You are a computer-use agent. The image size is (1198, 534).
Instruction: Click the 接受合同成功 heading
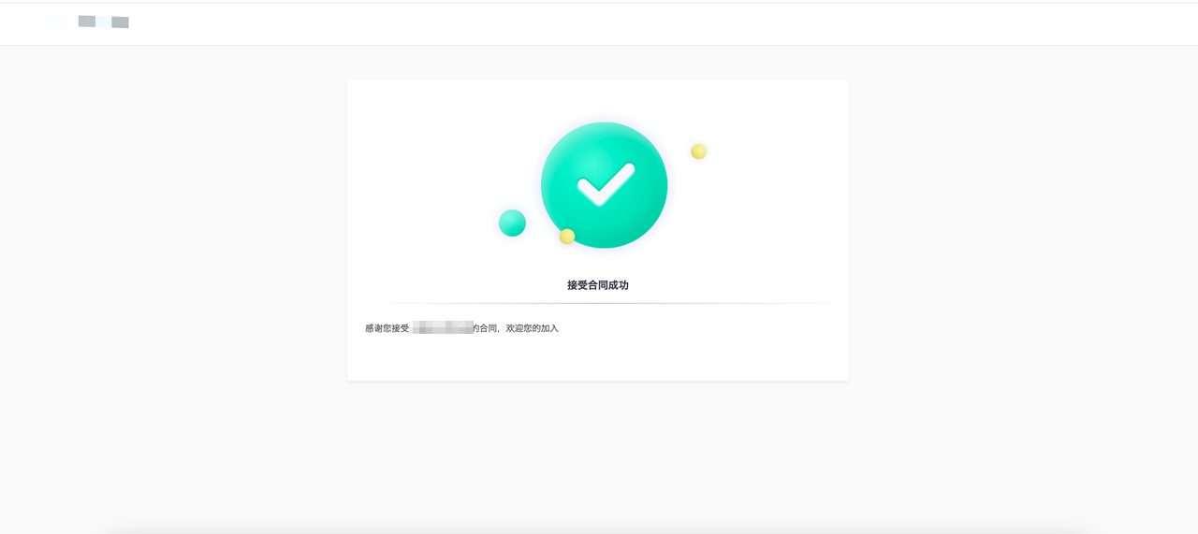coord(598,285)
